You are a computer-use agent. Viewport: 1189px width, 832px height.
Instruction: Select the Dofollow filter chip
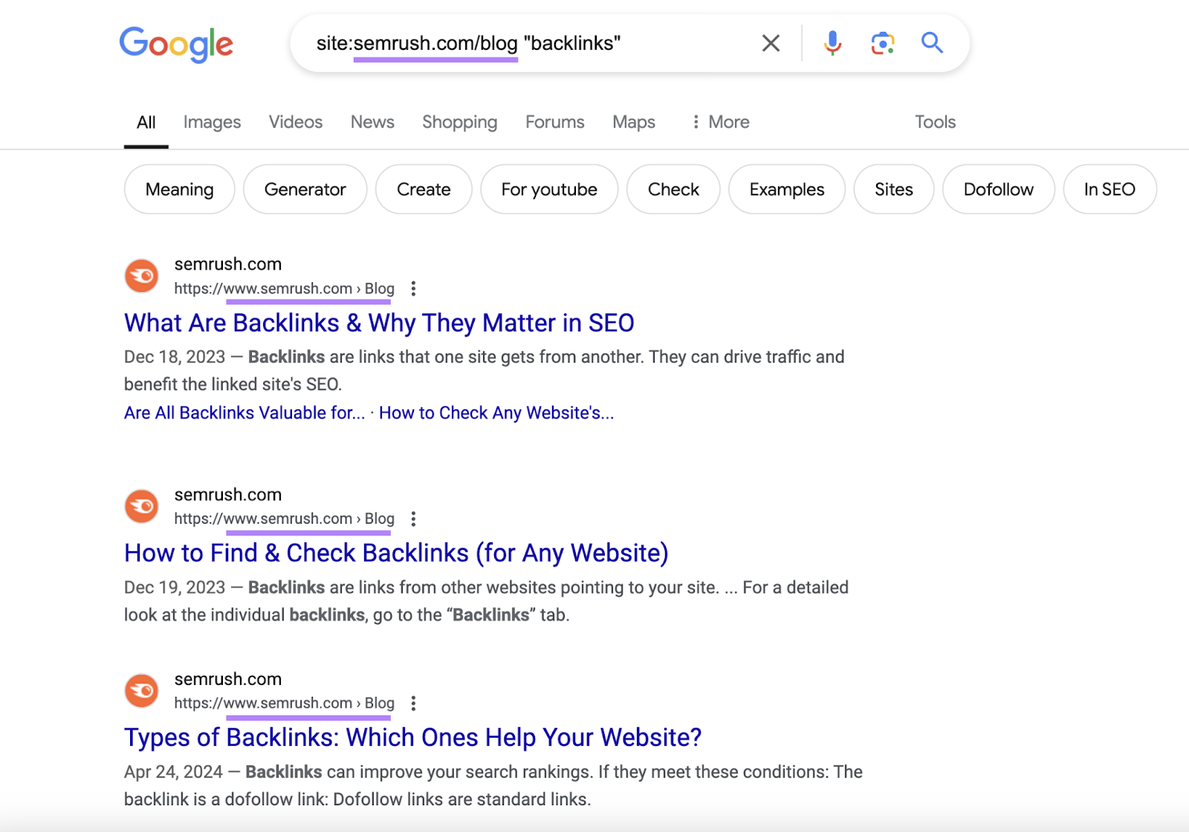[x=998, y=189]
